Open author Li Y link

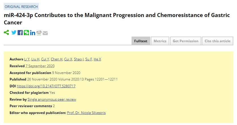pos(27,59)
